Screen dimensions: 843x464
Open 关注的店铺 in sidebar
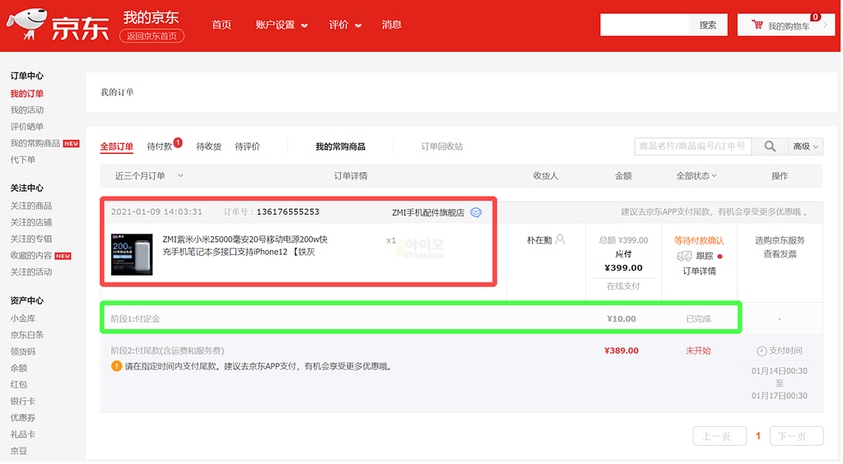tap(31, 223)
